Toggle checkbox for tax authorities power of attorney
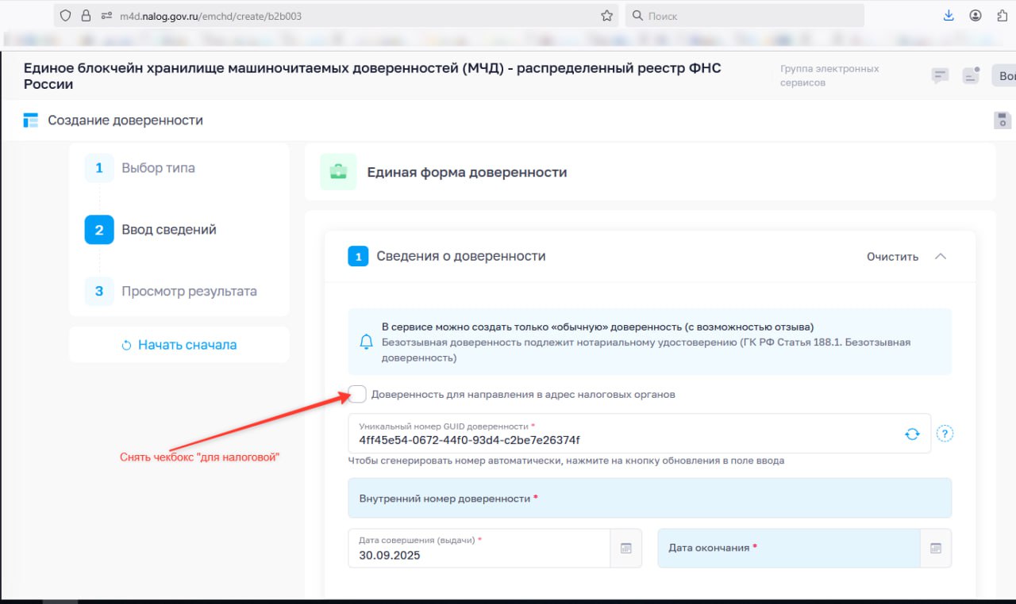The height and width of the screenshot is (604, 1016). click(358, 394)
